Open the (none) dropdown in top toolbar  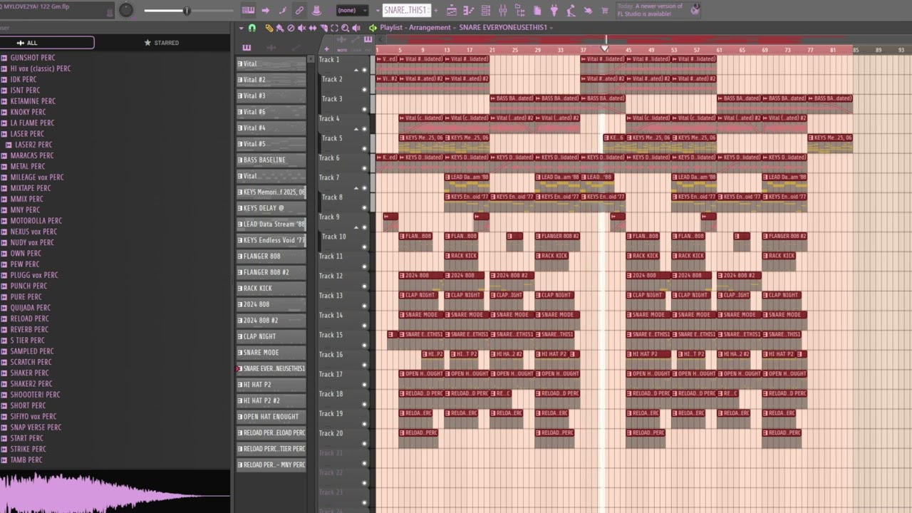(353, 11)
